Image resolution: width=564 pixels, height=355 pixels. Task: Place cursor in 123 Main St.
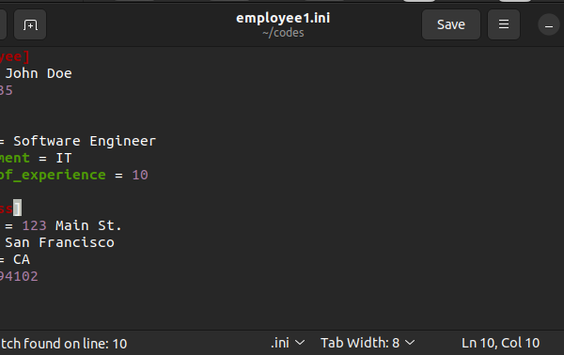pyautogui.click(x=72, y=225)
